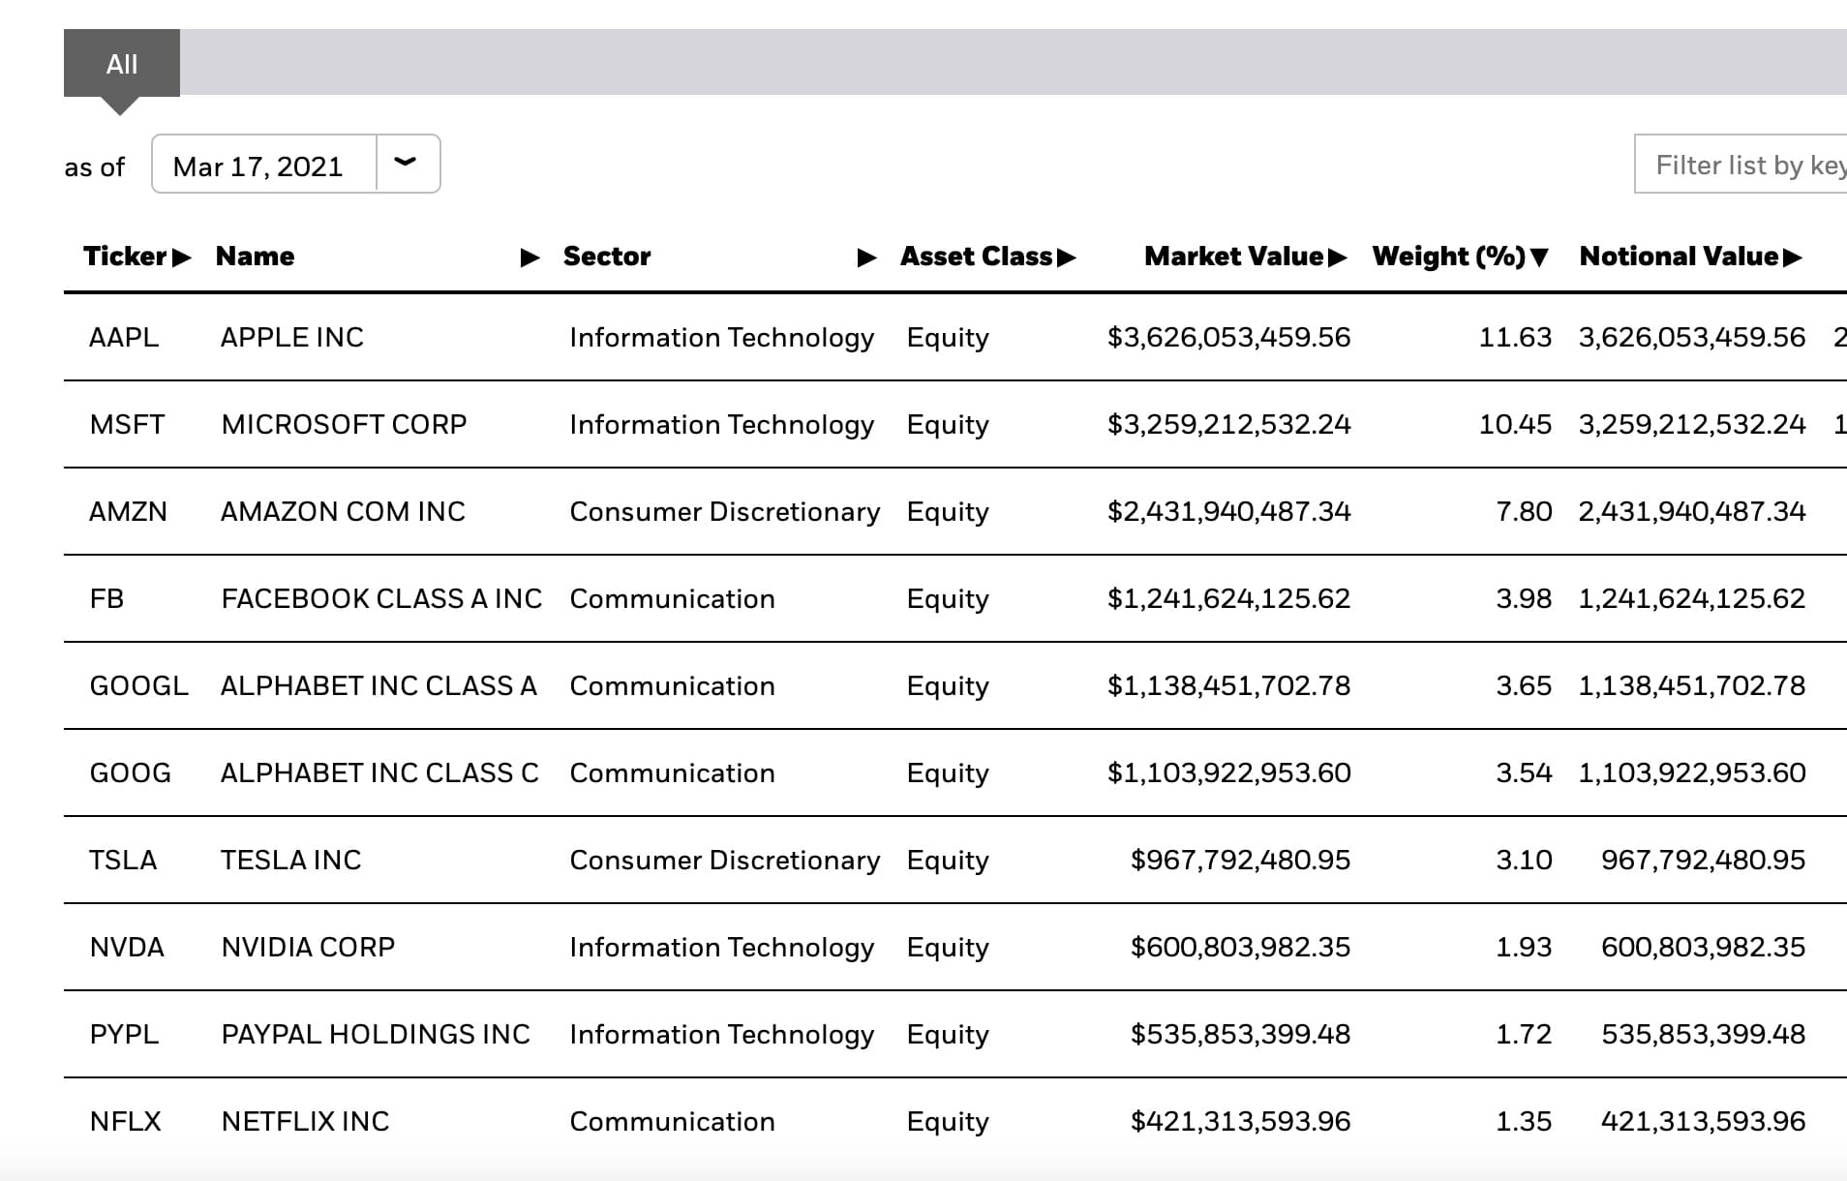Image resolution: width=1847 pixels, height=1181 pixels.
Task: Click TESLA INC name
Action: tap(290, 861)
